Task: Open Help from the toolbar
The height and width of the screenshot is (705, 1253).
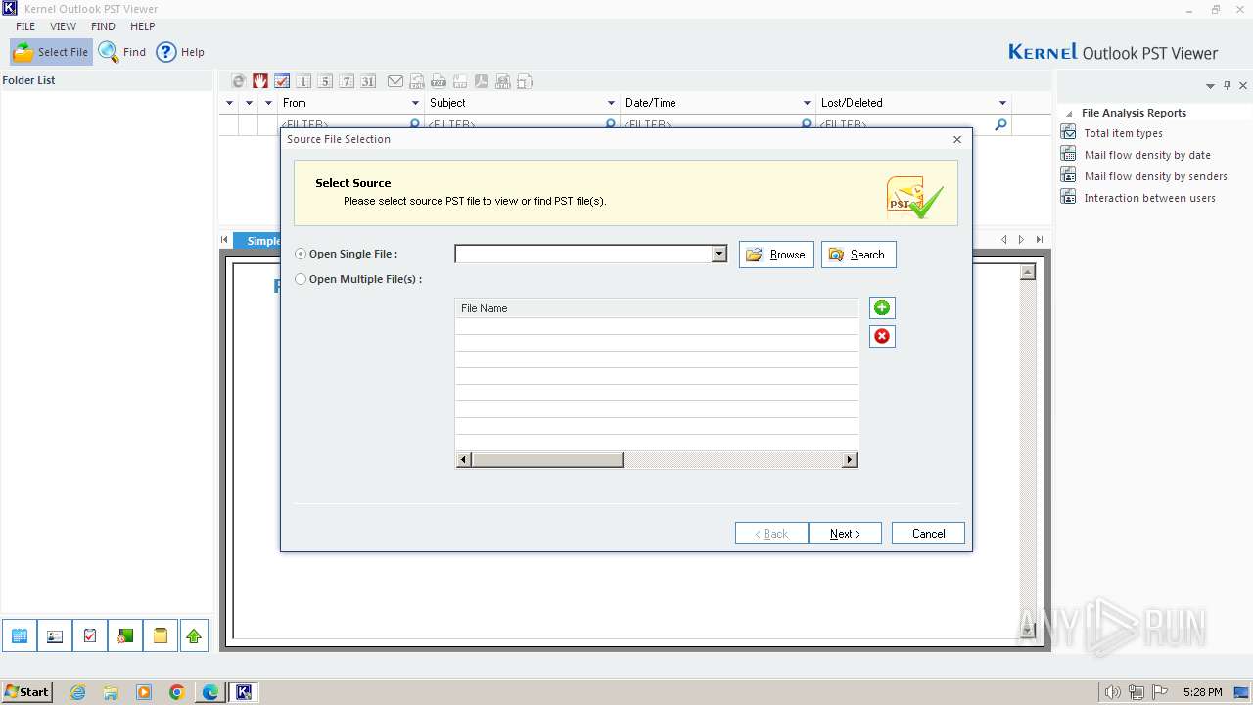Action: tap(181, 52)
